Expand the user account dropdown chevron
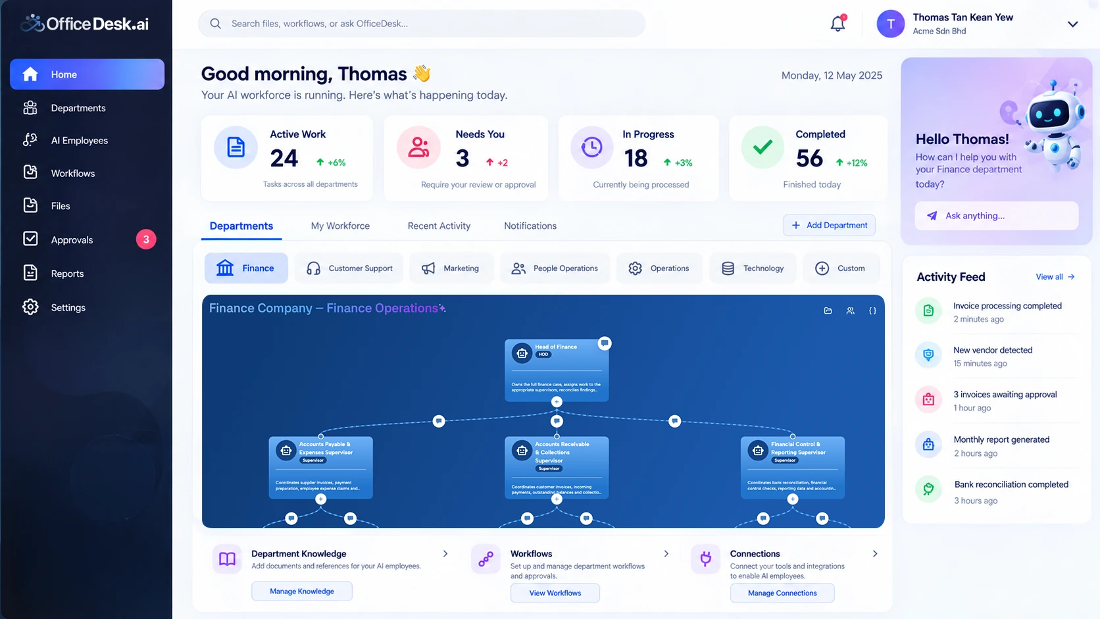Screen dimensions: 1100x619 tap(1072, 24)
